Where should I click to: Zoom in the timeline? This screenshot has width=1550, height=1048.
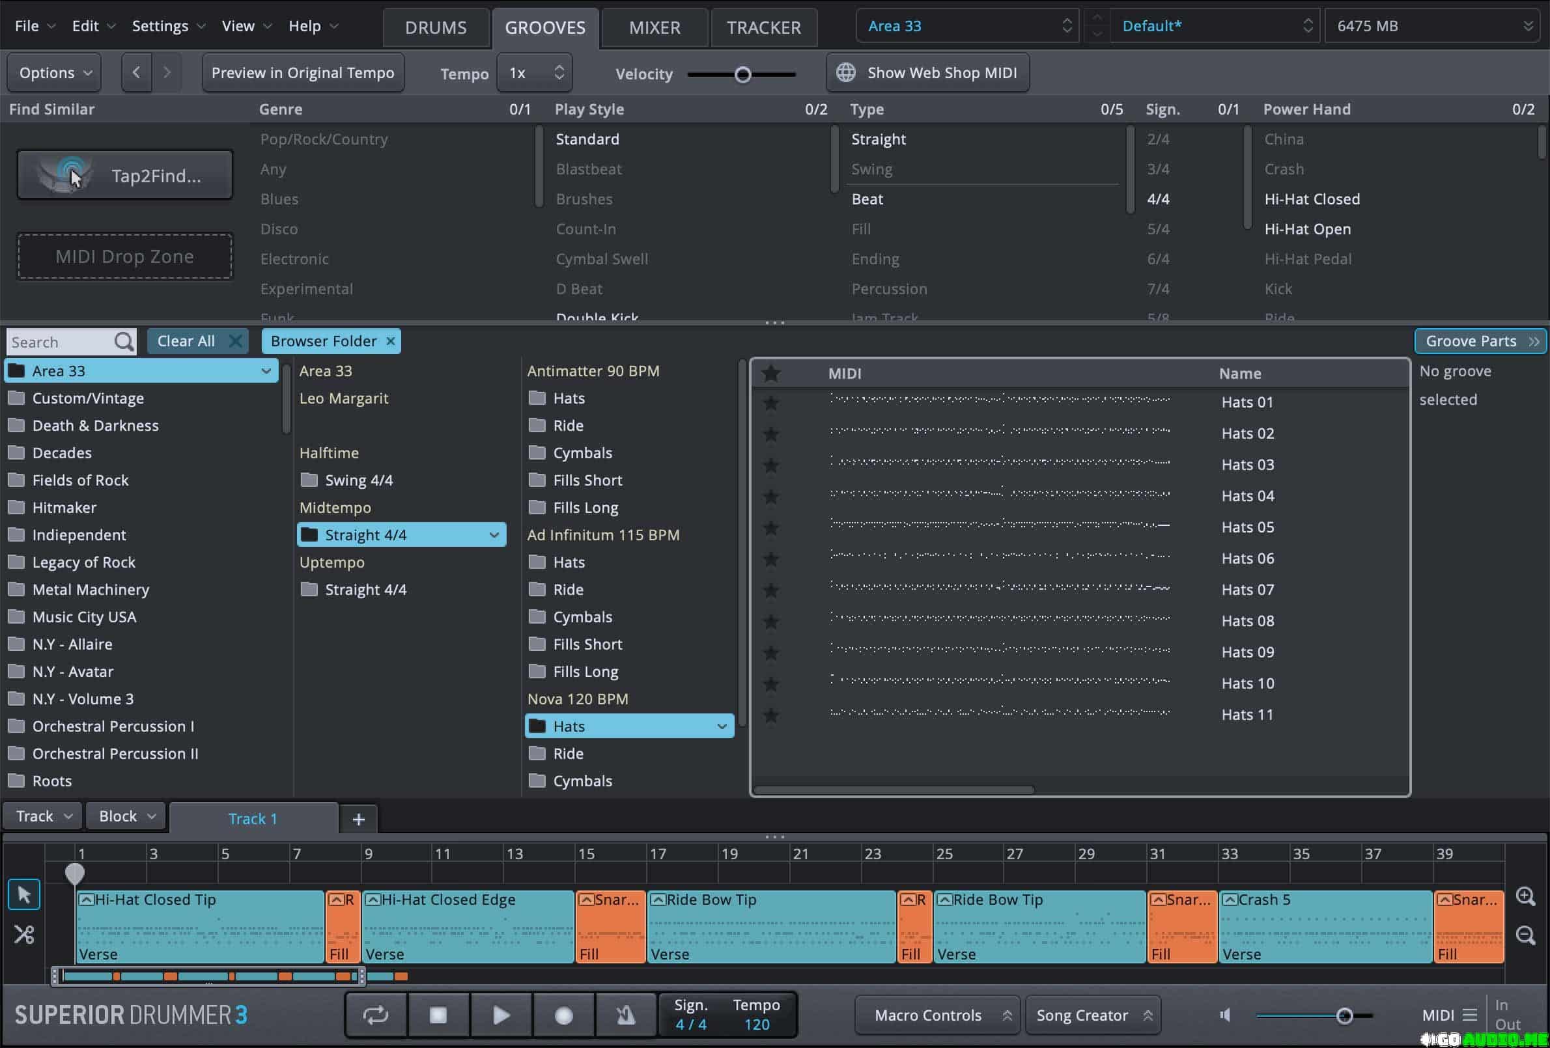pos(1526,896)
